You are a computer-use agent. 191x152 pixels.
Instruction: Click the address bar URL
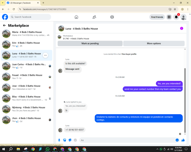(45, 9)
